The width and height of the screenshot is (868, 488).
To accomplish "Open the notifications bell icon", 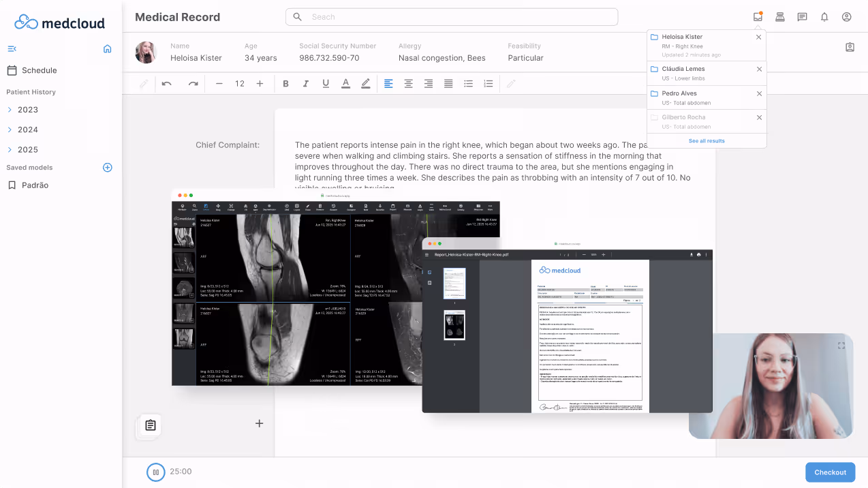I will point(824,16).
